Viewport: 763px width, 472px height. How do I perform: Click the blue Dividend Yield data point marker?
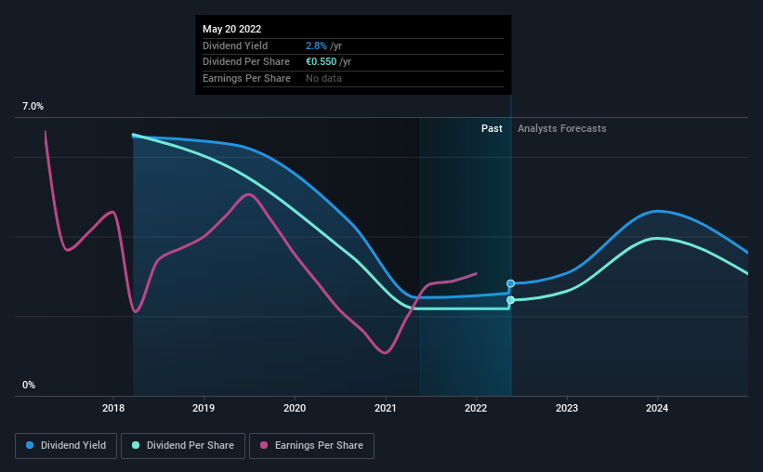510,283
